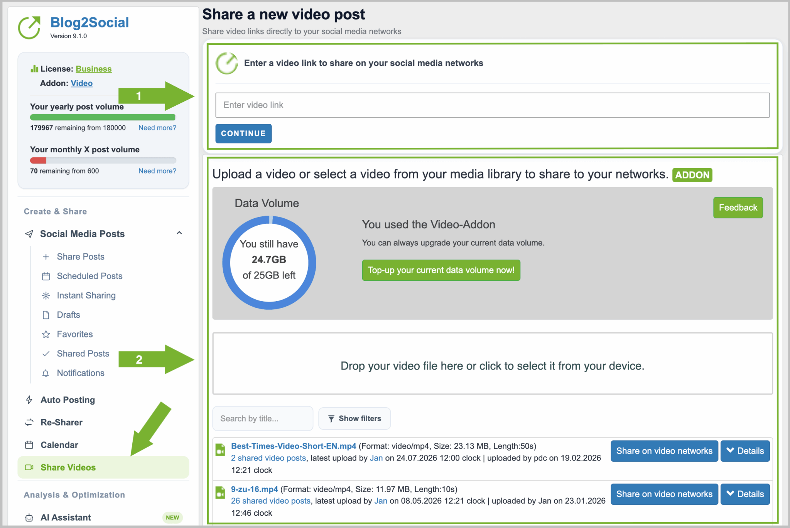Open the Video addon link

click(81, 83)
